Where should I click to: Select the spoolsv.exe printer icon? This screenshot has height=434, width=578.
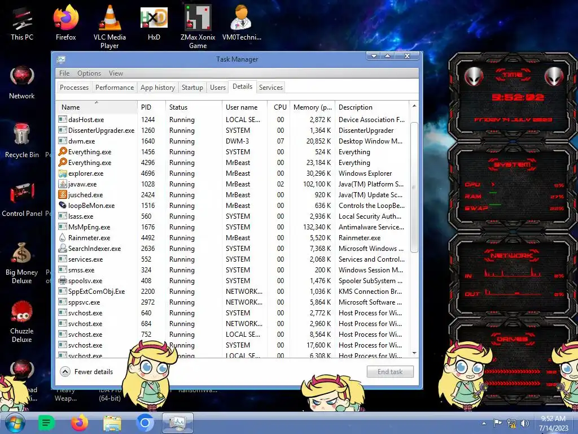point(63,280)
